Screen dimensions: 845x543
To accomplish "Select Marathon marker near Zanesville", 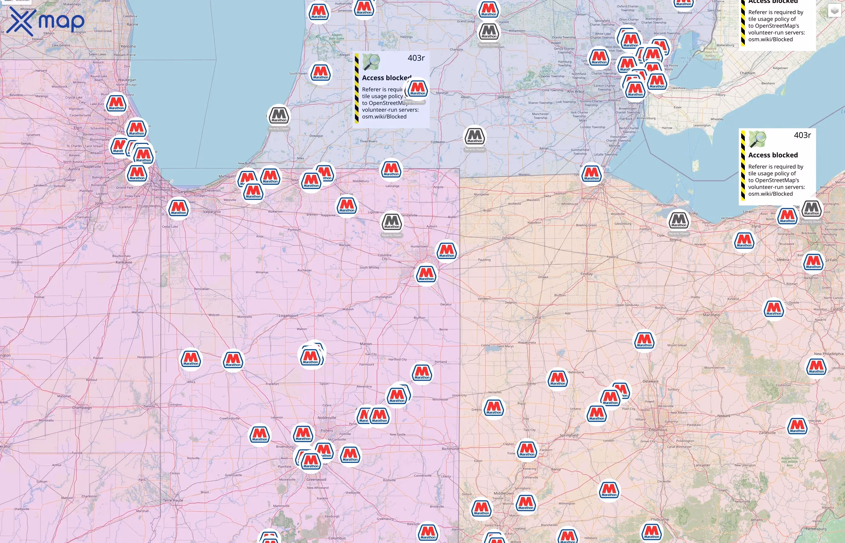I will [797, 427].
